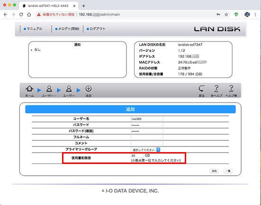The width and height of the screenshot is (261, 205).
Task: Click the full name input field
Action: (147, 137)
